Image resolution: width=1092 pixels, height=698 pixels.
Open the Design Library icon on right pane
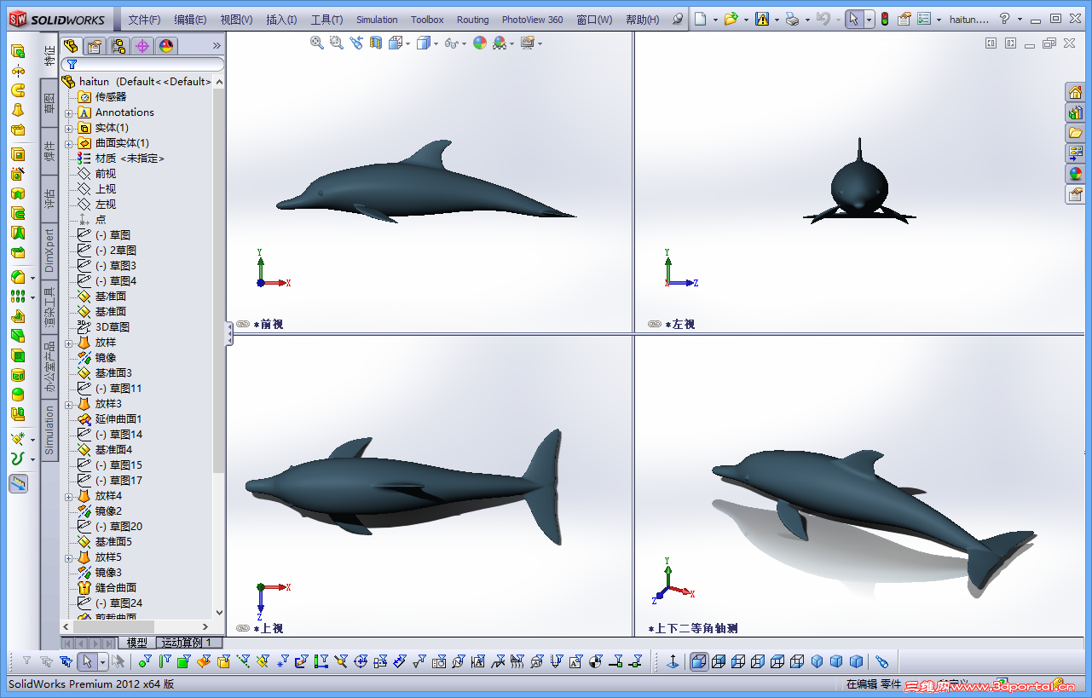tap(1076, 112)
